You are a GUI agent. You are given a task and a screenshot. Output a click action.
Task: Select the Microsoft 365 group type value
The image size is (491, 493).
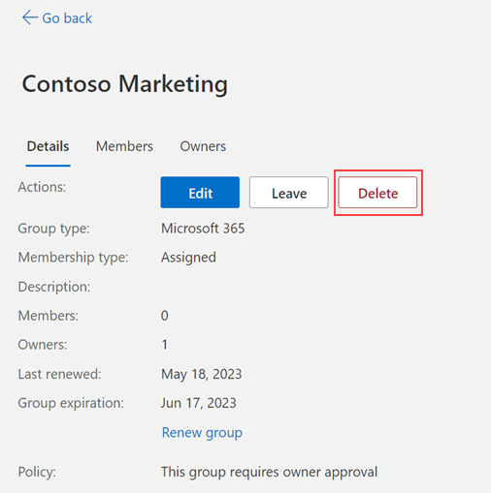(x=203, y=229)
